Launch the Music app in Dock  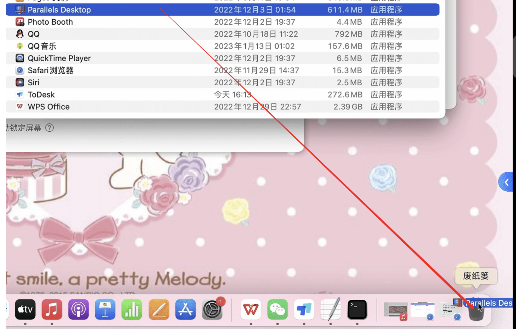tap(52, 309)
